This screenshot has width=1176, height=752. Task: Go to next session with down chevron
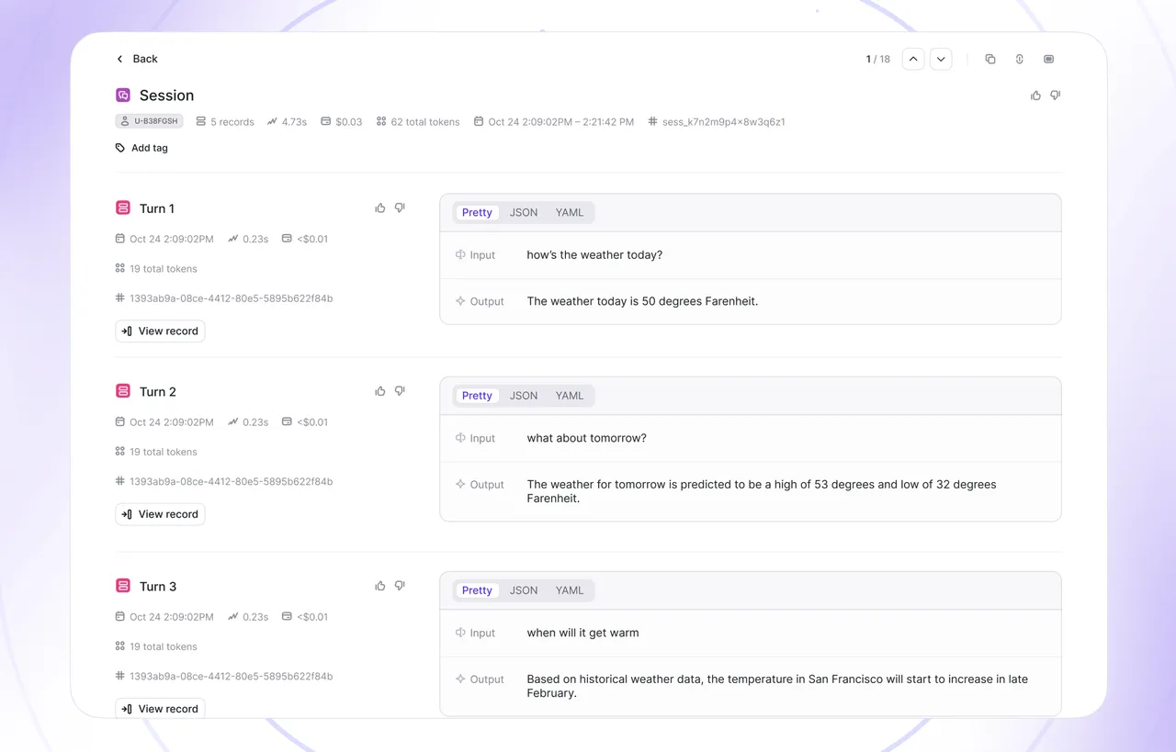(x=941, y=59)
